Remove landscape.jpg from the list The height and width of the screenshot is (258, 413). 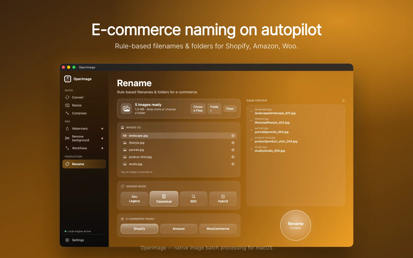233,136
